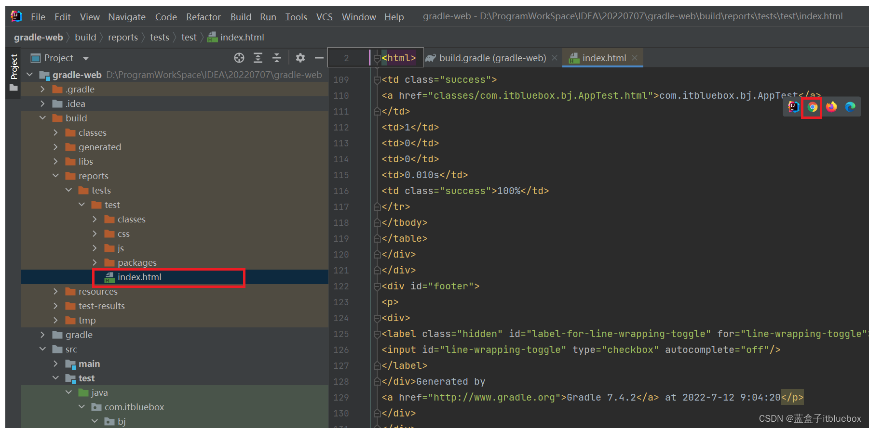Open the Project side tool tab
The height and width of the screenshot is (428, 869).
click(14, 66)
